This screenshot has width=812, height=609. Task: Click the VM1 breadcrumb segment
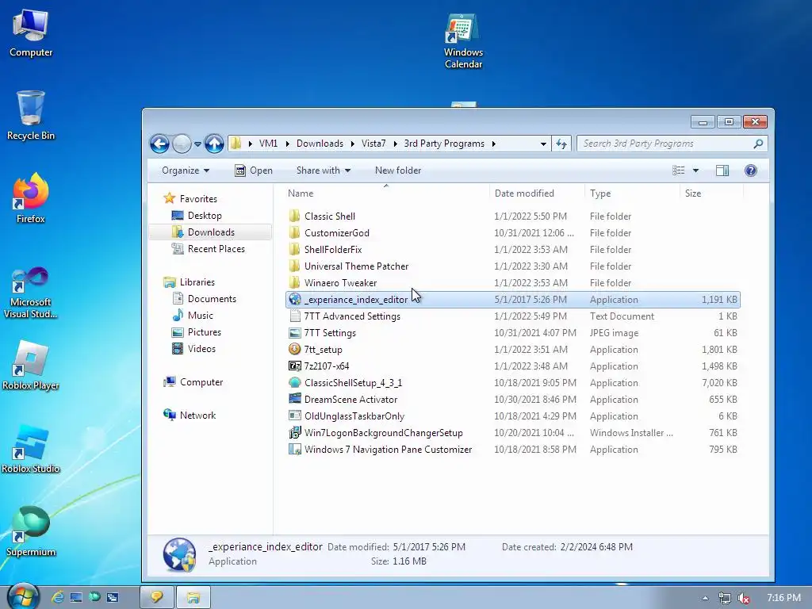(x=268, y=144)
